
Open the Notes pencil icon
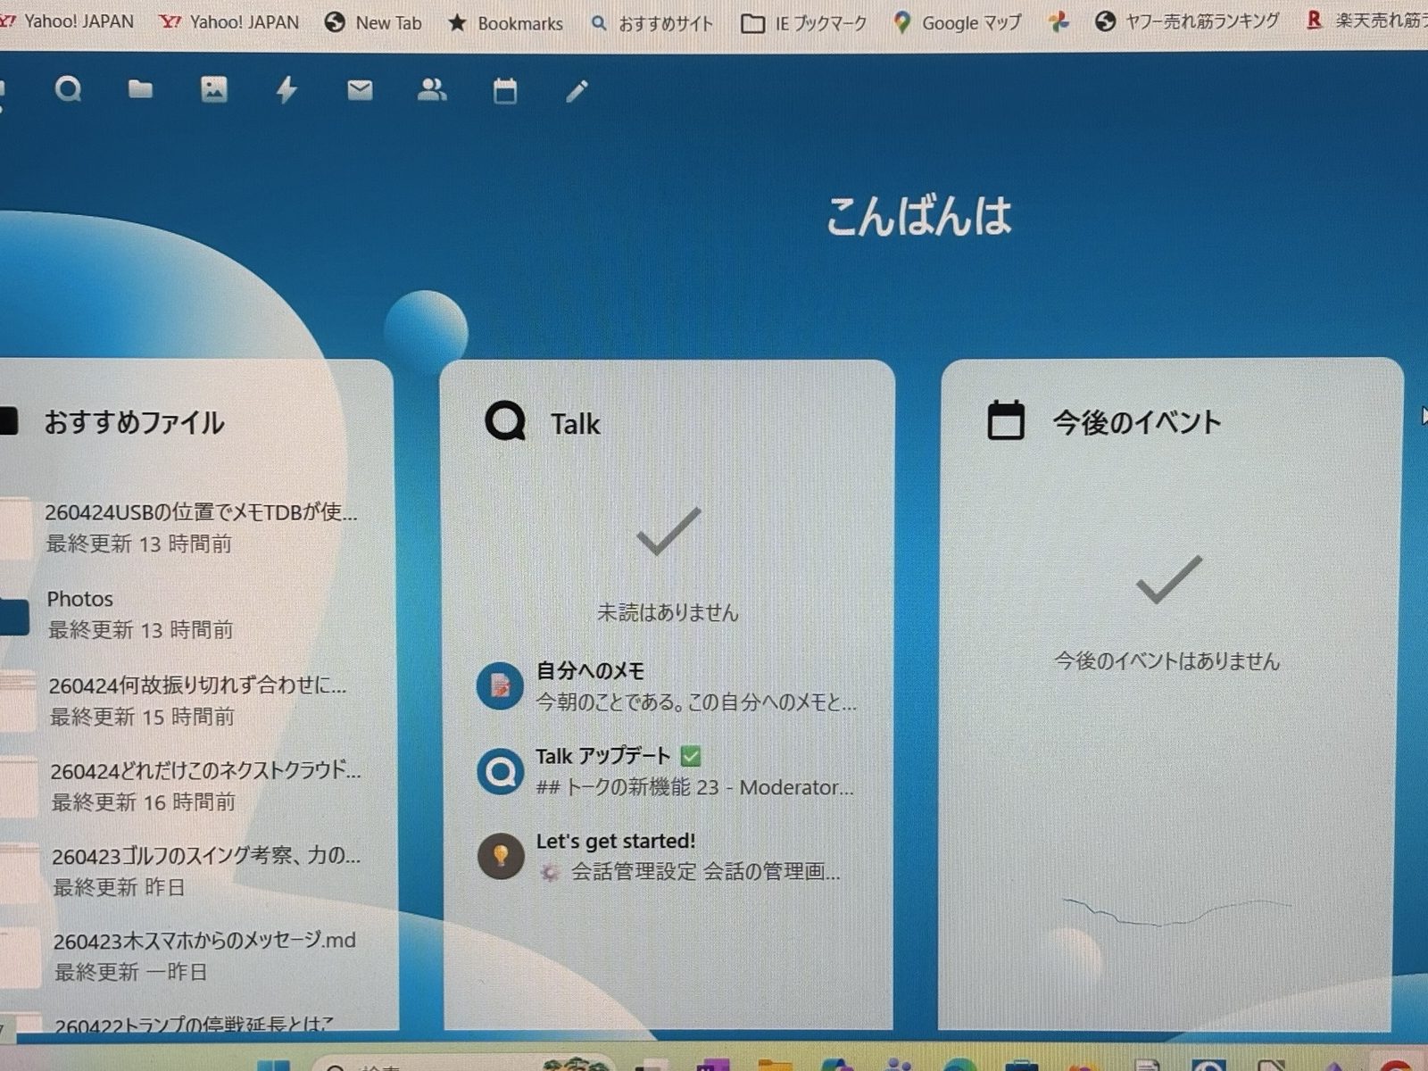(x=577, y=90)
